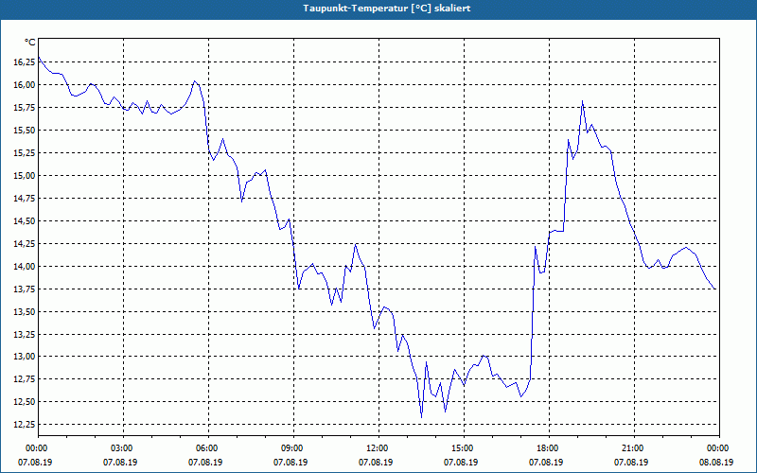This screenshot has width=757, height=473.
Task: Click the 15,00 y-axis label
Action: [25, 176]
